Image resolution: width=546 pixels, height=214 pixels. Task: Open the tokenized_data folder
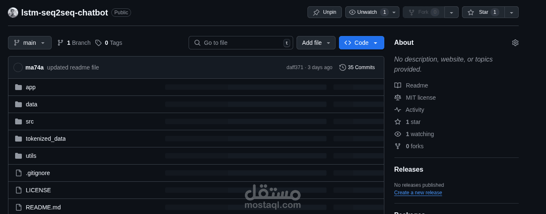click(46, 139)
